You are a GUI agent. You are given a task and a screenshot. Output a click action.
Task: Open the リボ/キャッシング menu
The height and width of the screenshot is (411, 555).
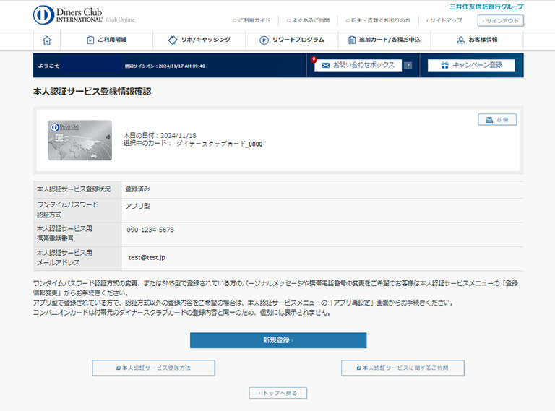pyautogui.click(x=199, y=40)
